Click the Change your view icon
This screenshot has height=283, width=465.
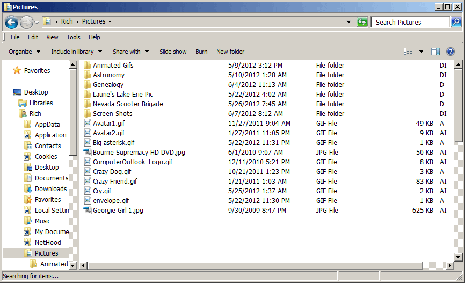[x=408, y=52]
